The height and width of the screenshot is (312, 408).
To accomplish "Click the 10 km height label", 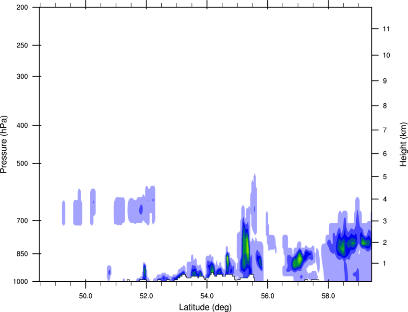I will tap(386, 55).
